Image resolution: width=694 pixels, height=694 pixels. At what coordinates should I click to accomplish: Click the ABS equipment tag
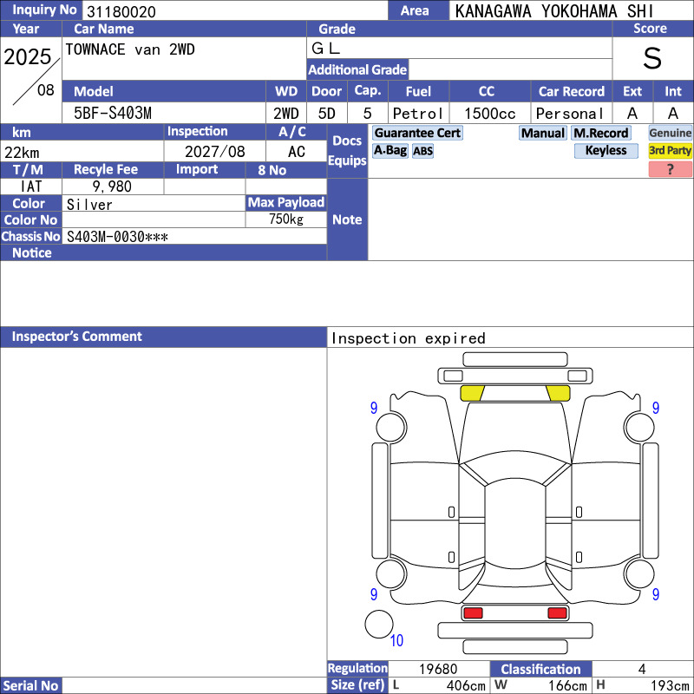point(422,151)
